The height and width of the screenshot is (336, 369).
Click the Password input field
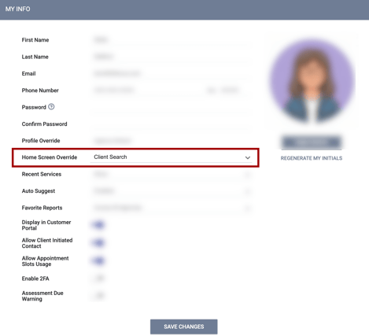point(171,107)
